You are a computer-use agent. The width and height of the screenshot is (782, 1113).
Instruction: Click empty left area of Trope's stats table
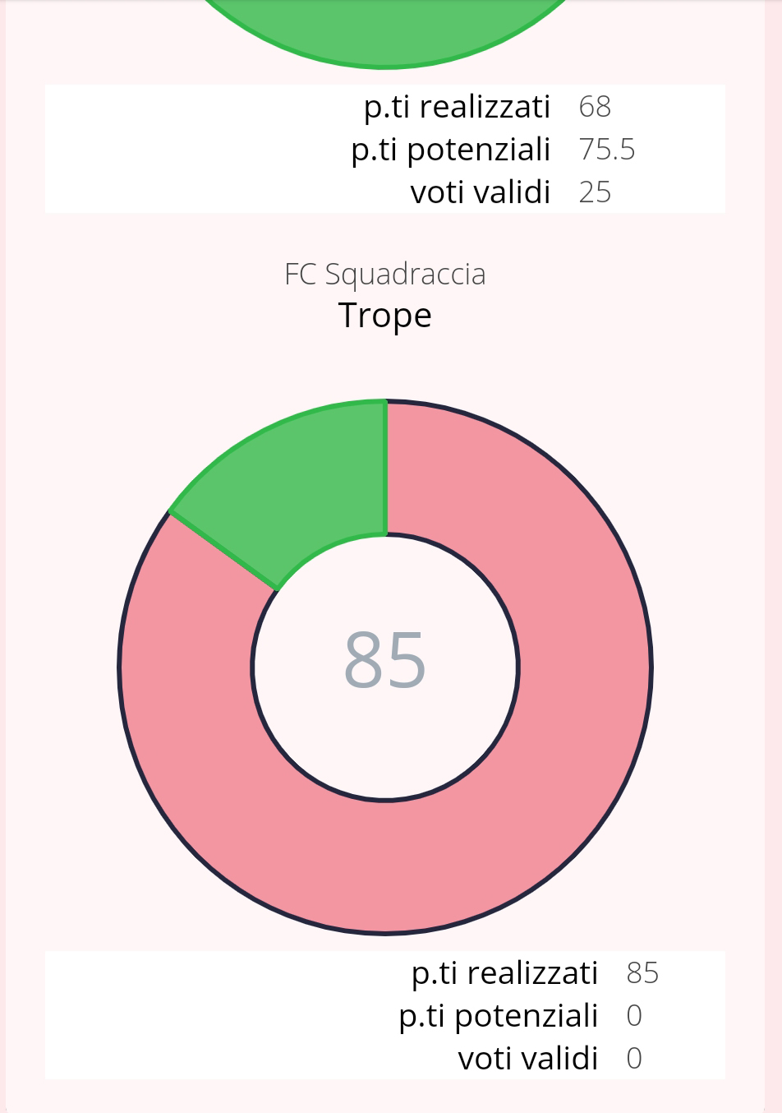[205, 1016]
